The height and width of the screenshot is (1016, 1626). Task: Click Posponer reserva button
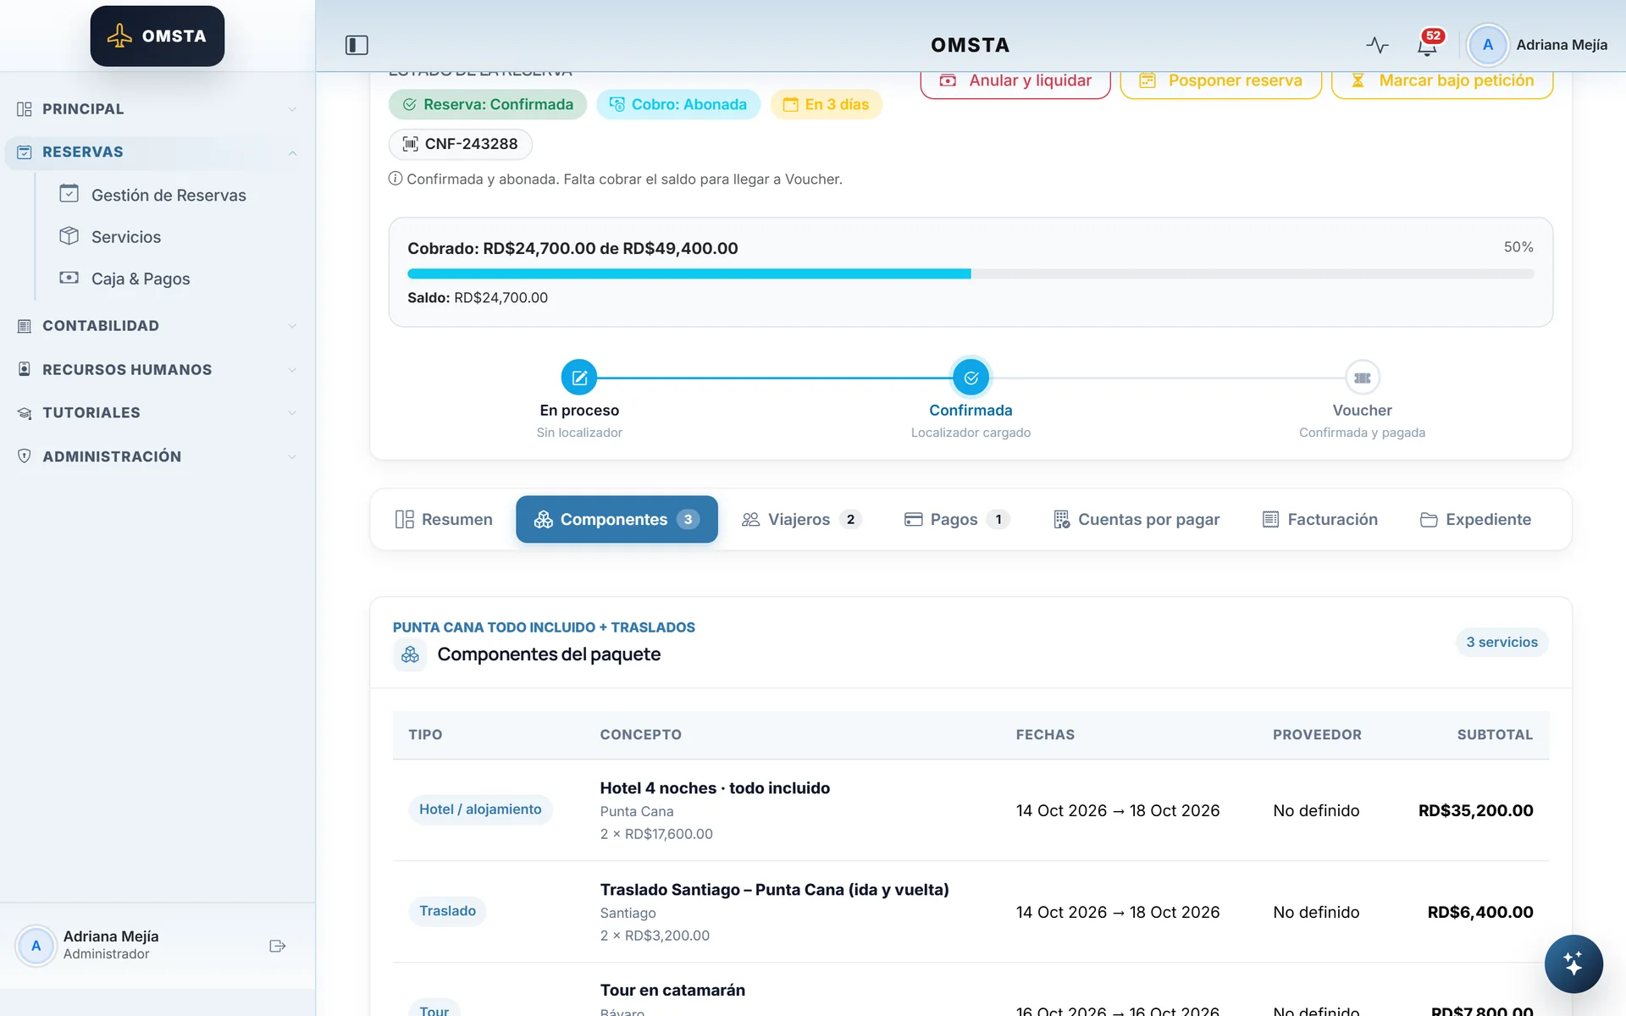coord(1220,81)
